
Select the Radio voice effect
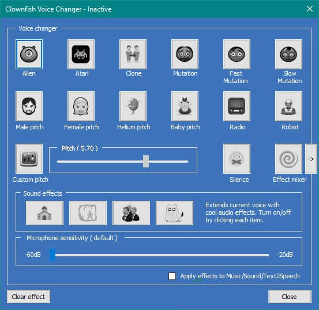point(237,106)
